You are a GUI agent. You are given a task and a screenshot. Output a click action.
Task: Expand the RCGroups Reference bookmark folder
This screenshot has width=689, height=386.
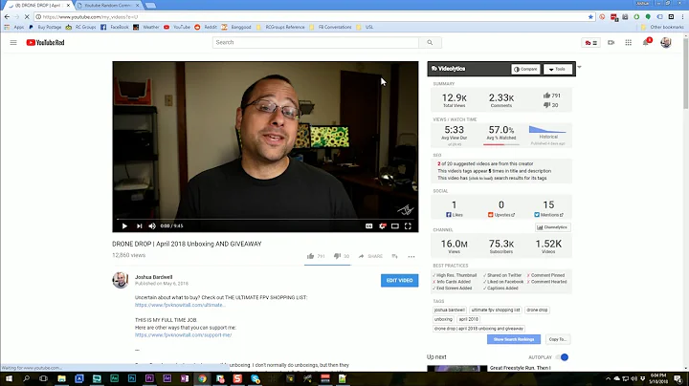(280, 27)
